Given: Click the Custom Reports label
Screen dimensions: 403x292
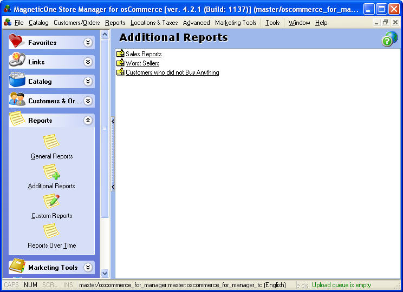Looking at the screenshot, I should point(51,216).
